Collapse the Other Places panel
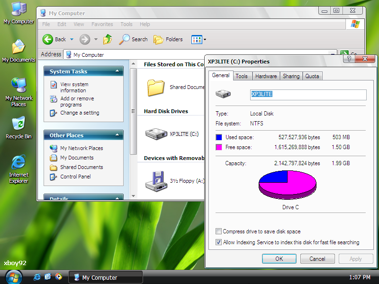This screenshot has width=379, height=284. 117,135
